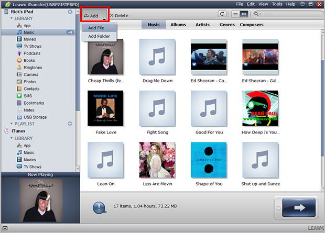Click the refresh icon in toolbar

tap(222, 14)
